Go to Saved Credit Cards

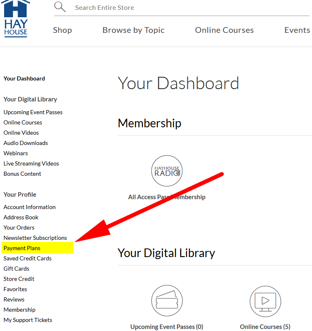pyautogui.click(x=27, y=258)
